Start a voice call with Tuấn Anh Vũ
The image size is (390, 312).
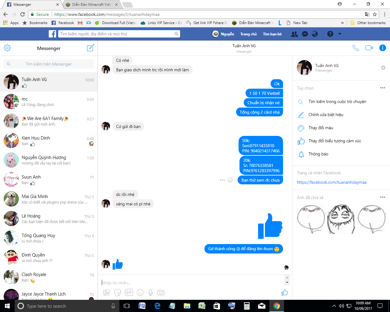pyautogui.click(x=356, y=48)
